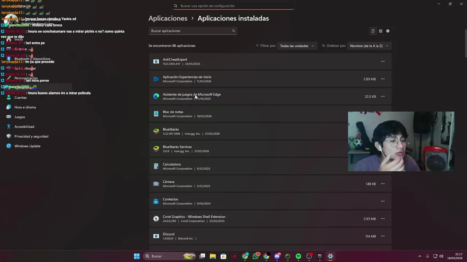Image resolution: width=467 pixels, height=262 pixels.
Task: Click the 148 KB Cámara size value
Action: click(371, 184)
